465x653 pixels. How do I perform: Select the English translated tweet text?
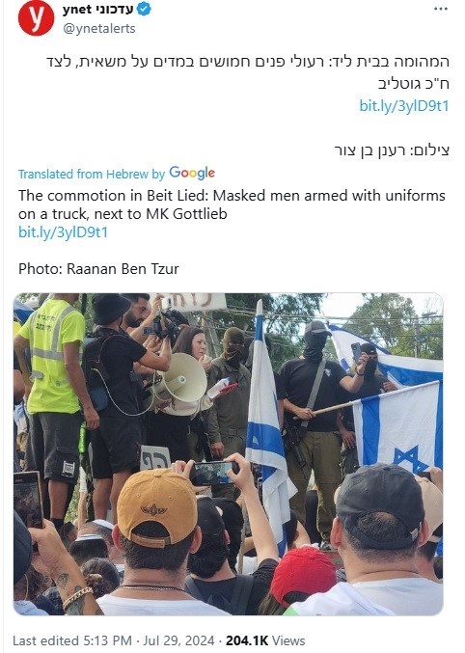[x=232, y=204]
